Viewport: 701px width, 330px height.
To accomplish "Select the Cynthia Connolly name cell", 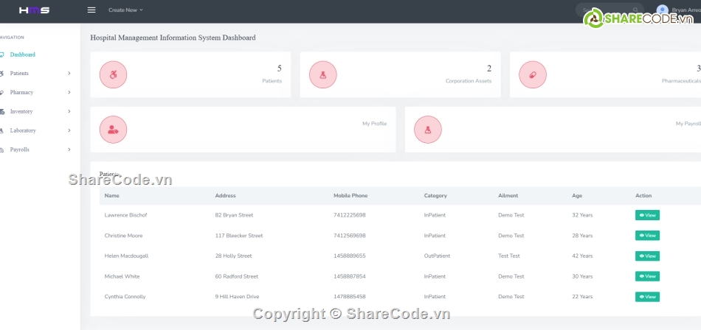I will click(x=125, y=297).
